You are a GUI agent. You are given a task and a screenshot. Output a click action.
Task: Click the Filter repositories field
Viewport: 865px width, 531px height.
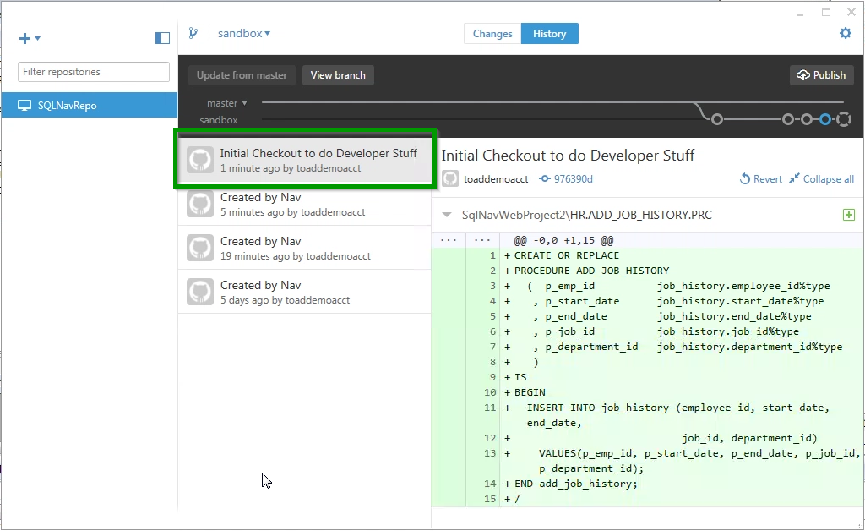click(94, 72)
